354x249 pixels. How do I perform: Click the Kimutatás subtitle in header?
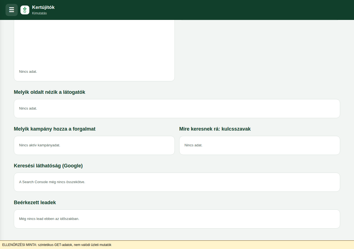click(40, 13)
